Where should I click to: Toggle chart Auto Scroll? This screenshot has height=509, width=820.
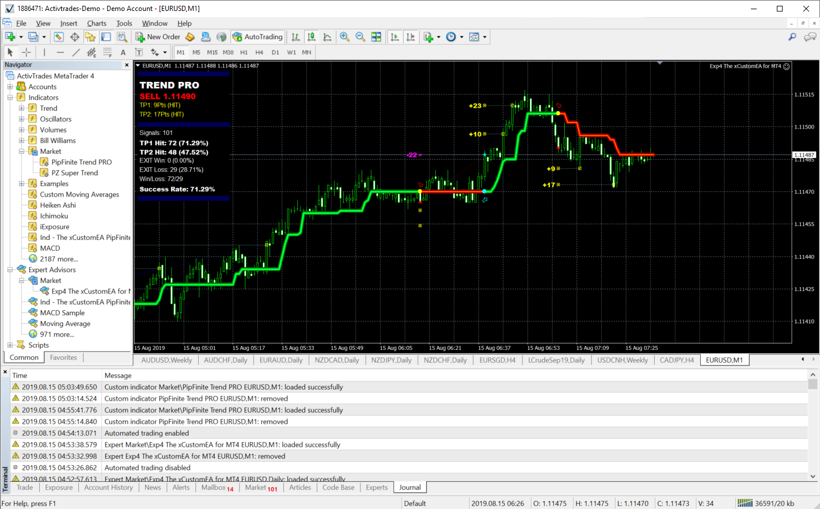point(394,37)
